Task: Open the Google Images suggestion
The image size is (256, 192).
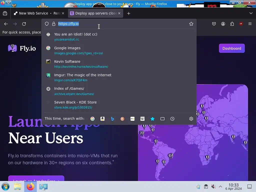Action: pos(119,50)
